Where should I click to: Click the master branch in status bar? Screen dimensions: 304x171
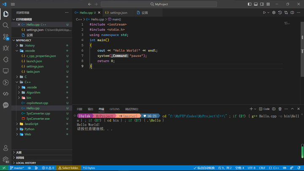[17, 168]
